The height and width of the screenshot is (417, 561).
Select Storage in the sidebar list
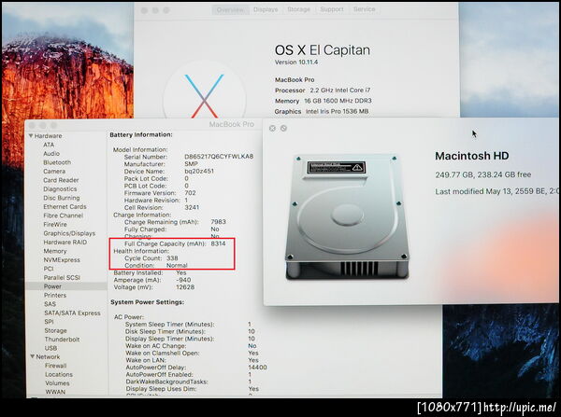(55, 330)
